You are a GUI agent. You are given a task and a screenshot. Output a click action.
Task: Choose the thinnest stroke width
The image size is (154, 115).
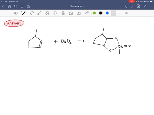coord(114,13)
